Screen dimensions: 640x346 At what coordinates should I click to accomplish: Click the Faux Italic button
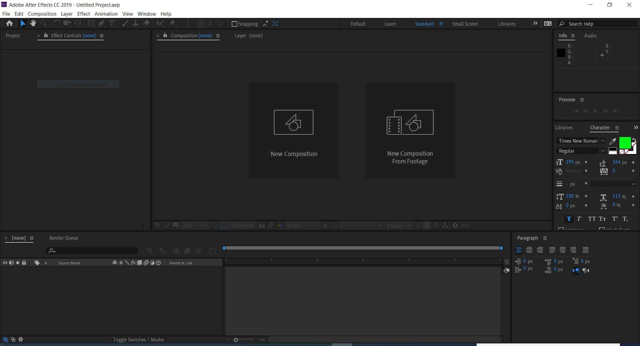579,219
